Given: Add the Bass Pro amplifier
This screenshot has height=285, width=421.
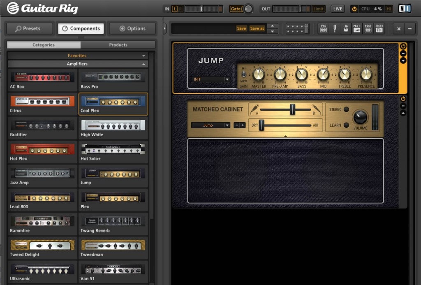Looking at the screenshot, I should (113, 80).
